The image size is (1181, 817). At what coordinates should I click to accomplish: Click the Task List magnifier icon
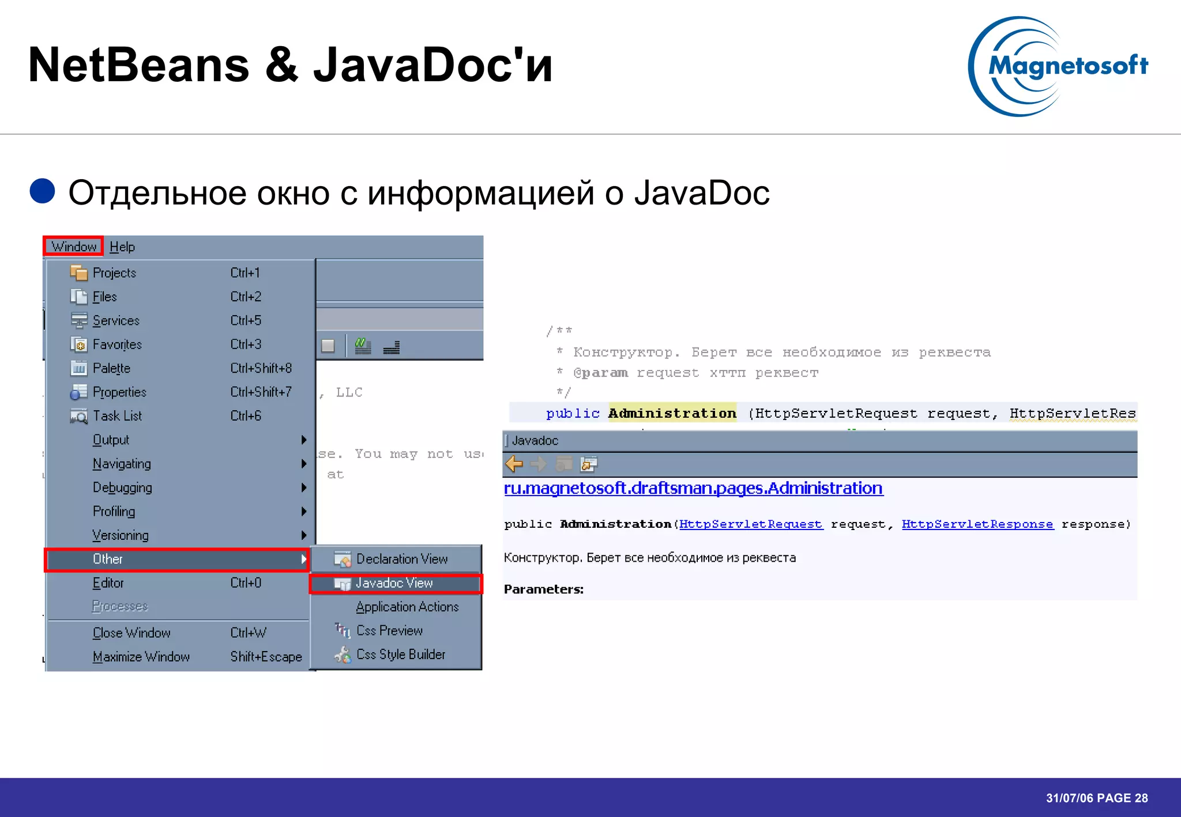[x=78, y=415]
